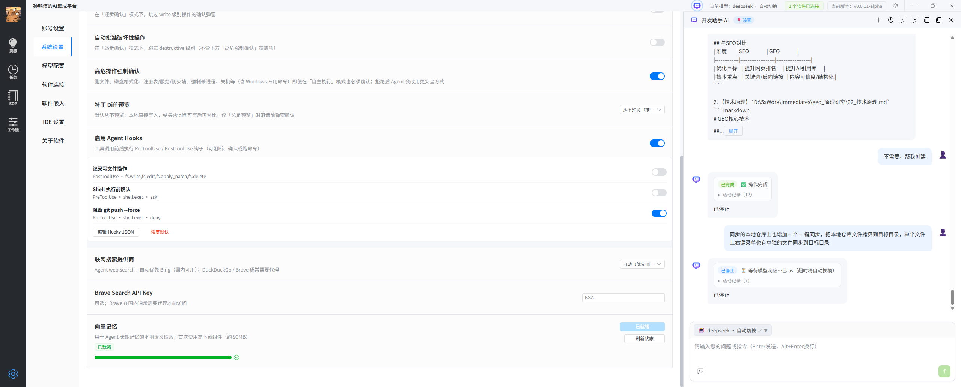Focus the chat message input box
This screenshot has height=387, width=961.
(x=822, y=346)
